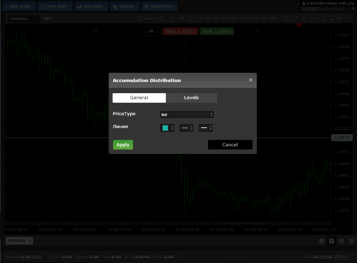Open the line style dropdown

(186, 128)
